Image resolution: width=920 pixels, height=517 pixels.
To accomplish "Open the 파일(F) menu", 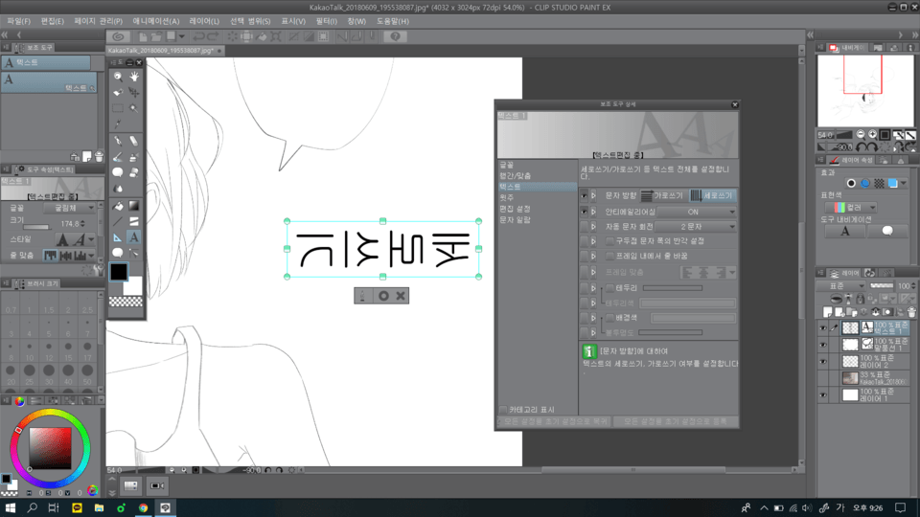I will pos(19,21).
